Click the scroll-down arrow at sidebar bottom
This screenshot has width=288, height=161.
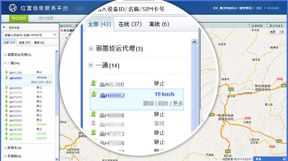(57, 159)
